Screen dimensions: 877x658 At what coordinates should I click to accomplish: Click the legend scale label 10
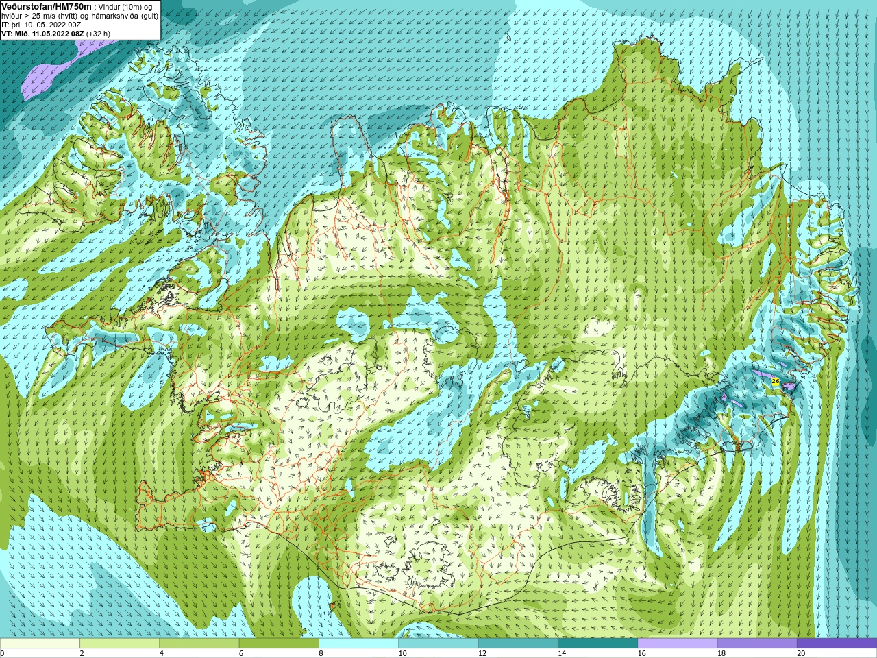click(x=402, y=653)
